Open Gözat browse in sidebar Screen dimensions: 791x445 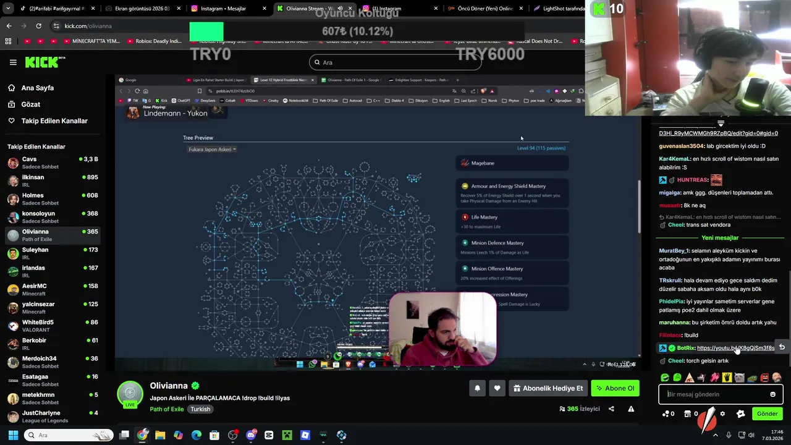tap(30, 104)
